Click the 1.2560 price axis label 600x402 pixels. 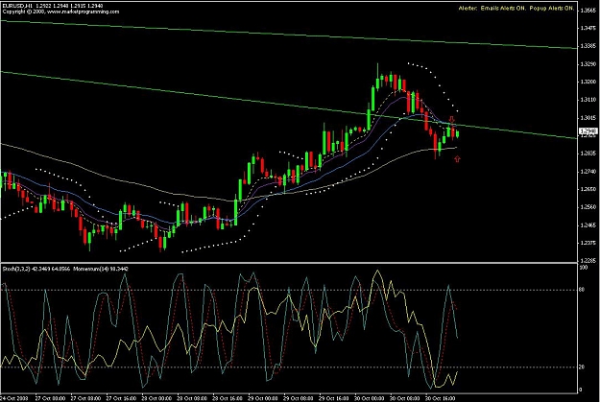[x=588, y=207]
